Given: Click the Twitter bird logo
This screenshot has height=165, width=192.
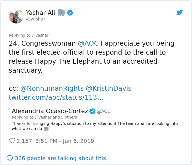Looking at the screenshot, I should coord(179,12).
